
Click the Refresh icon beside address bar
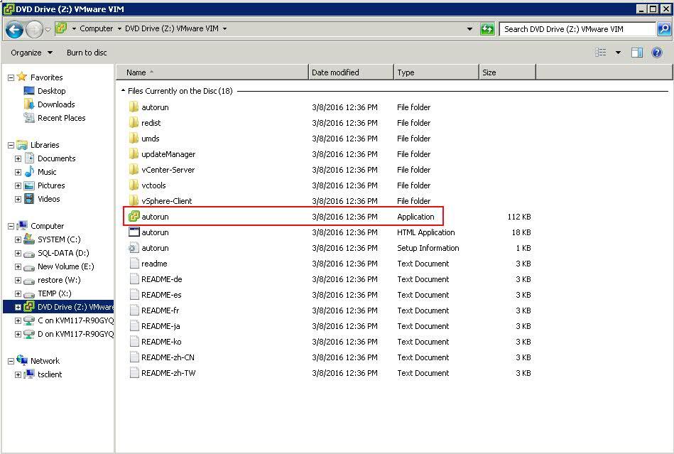tap(487, 29)
